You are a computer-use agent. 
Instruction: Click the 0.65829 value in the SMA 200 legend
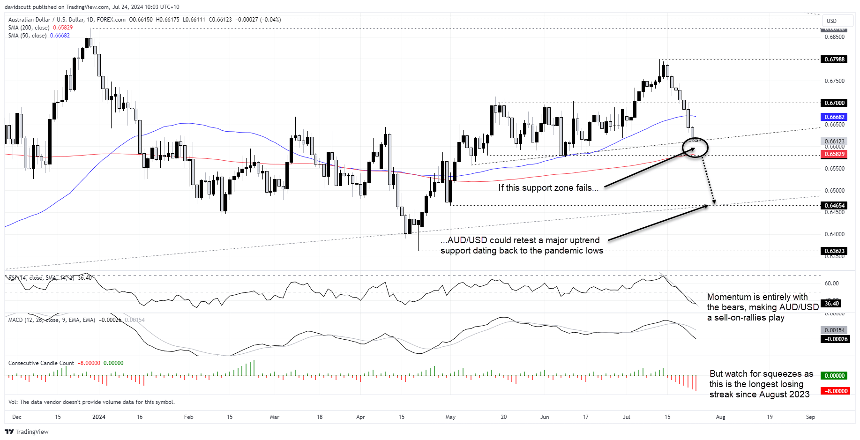(x=63, y=28)
